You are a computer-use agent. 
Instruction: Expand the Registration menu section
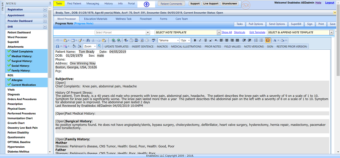(x=45, y=10)
